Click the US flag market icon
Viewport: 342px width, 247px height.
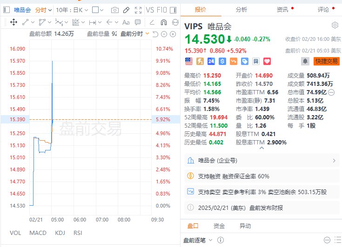pos(189,61)
